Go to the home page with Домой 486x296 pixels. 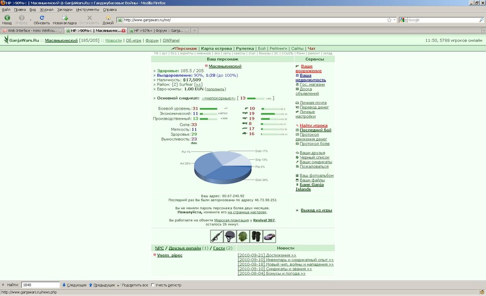tap(108, 20)
